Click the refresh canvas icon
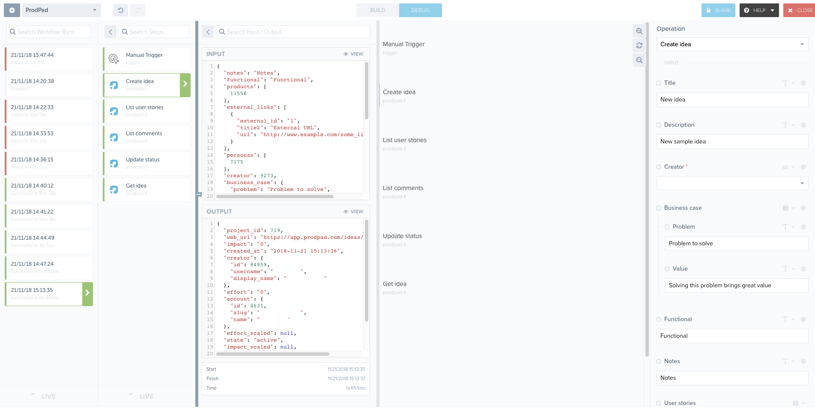This screenshot has width=815, height=408. (639, 46)
